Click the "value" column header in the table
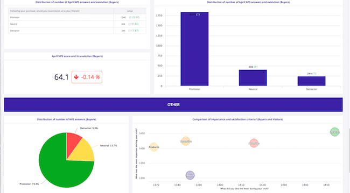Viewport: 350px width, 193px height. click(x=130, y=11)
